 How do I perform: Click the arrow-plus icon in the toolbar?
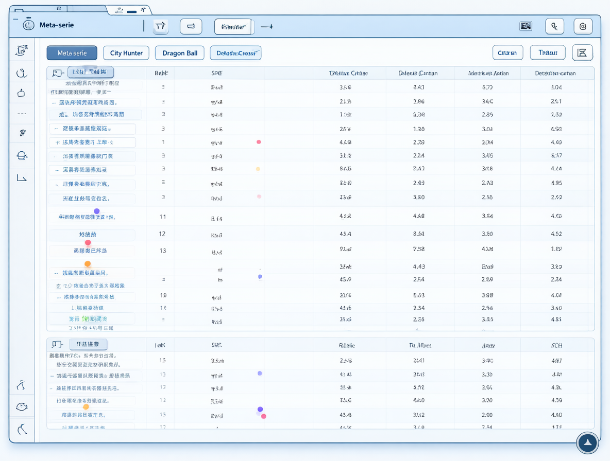pos(267,27)
